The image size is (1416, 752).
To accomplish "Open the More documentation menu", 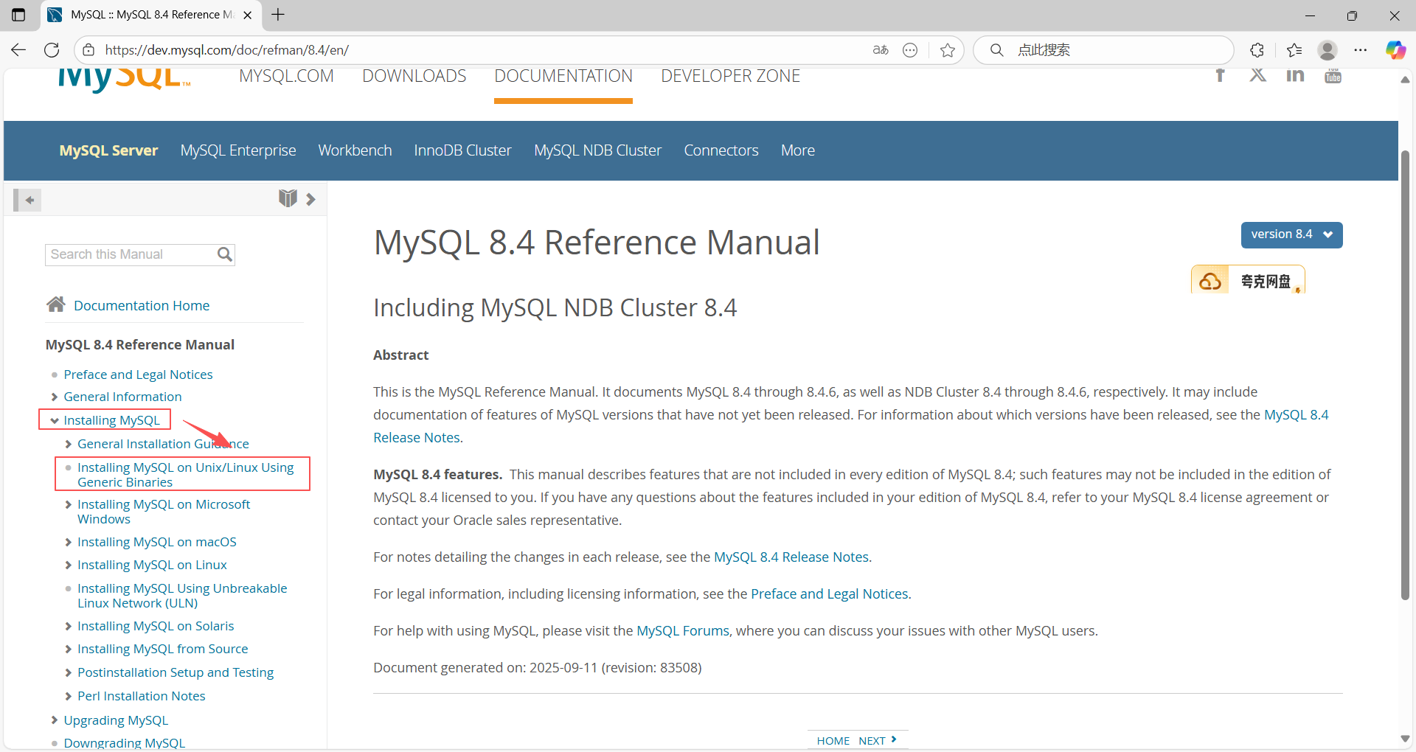I will (x=798, y=150).
